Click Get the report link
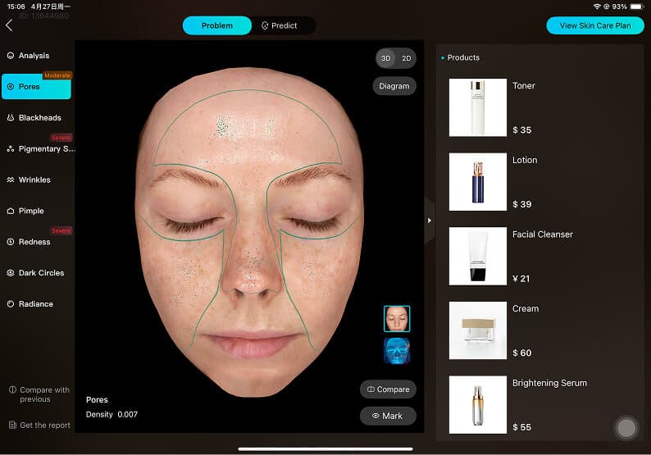Screen dimensions: 651x455 (40, 425)
